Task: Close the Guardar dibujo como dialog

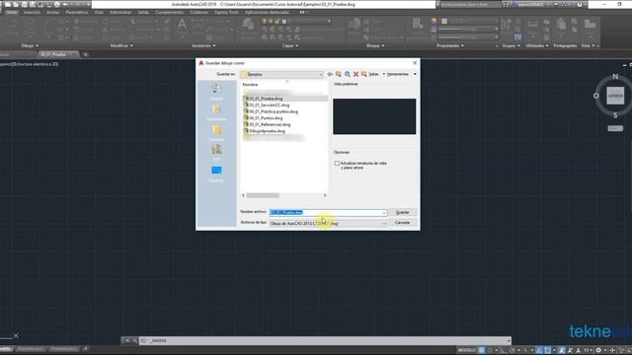Action: click(x=415, y=63)
